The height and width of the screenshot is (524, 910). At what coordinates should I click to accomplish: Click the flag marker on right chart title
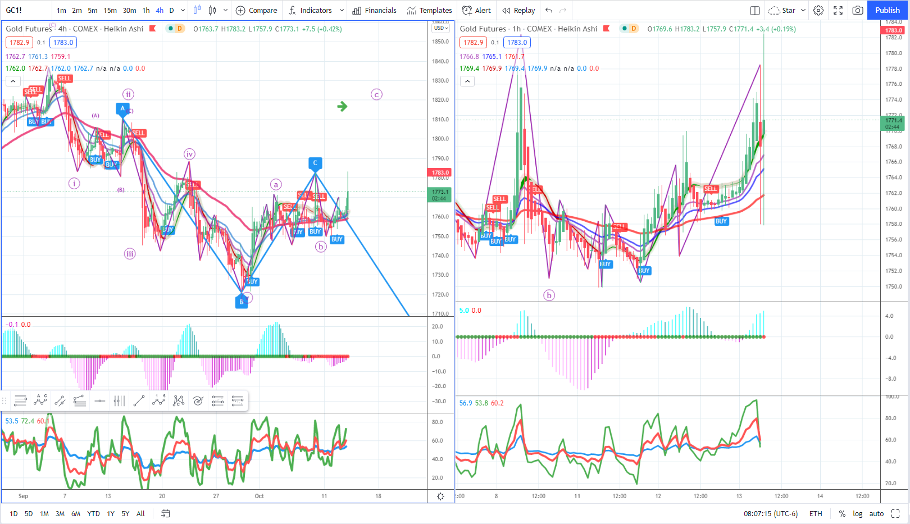(606, 29)
